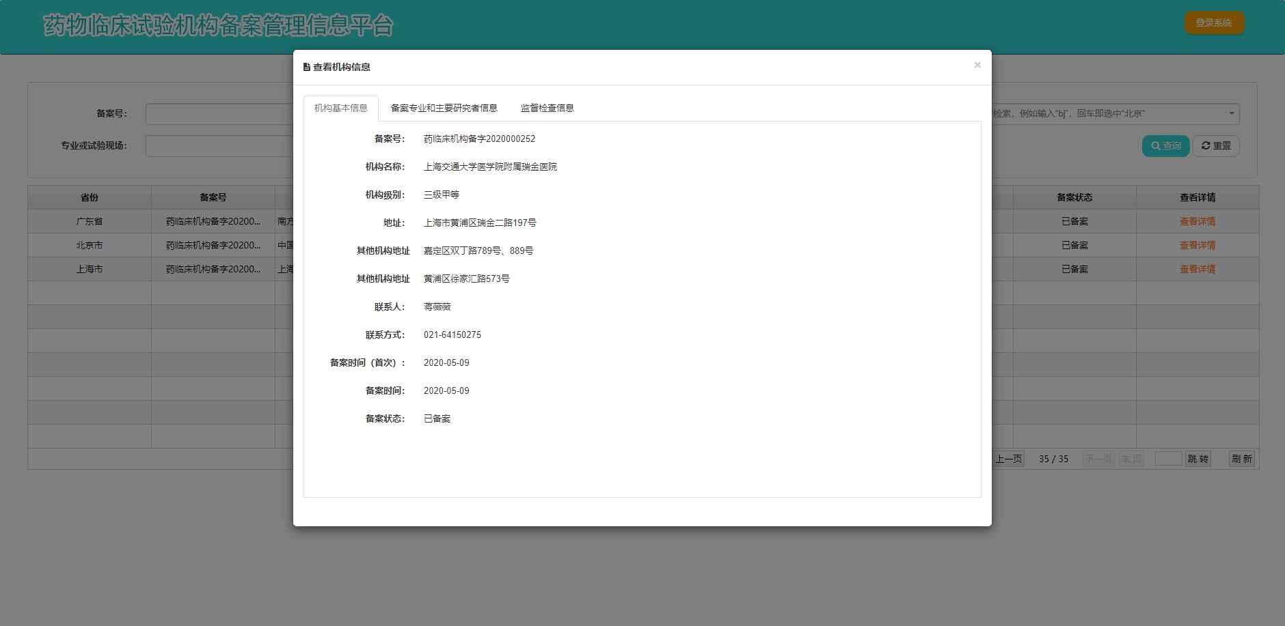This screenshot has height=626, width=1285.
Task: Click the 登录系统 button
Action: click(1213, 23)
